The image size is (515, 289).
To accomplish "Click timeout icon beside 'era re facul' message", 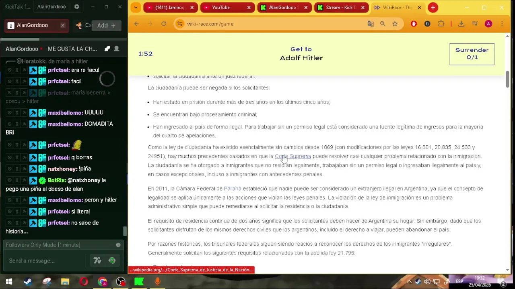I will tap(17, 70).
